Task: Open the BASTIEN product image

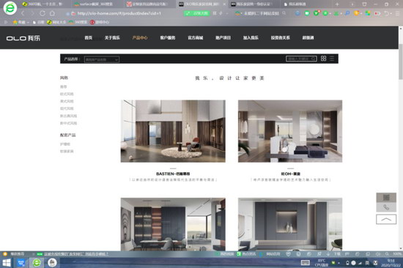Action: coord(173,131)
